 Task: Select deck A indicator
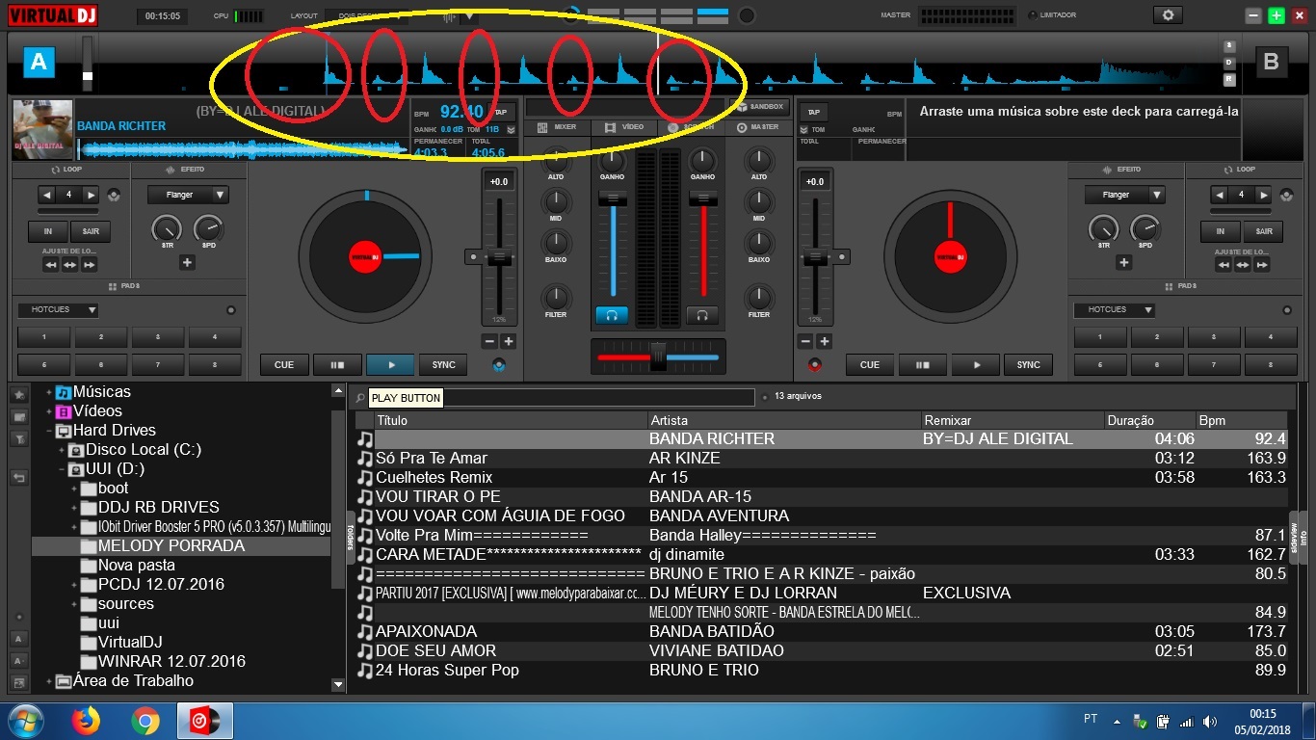(39, 63)
